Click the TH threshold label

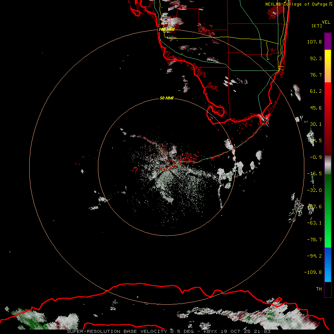tap(319, 289)
